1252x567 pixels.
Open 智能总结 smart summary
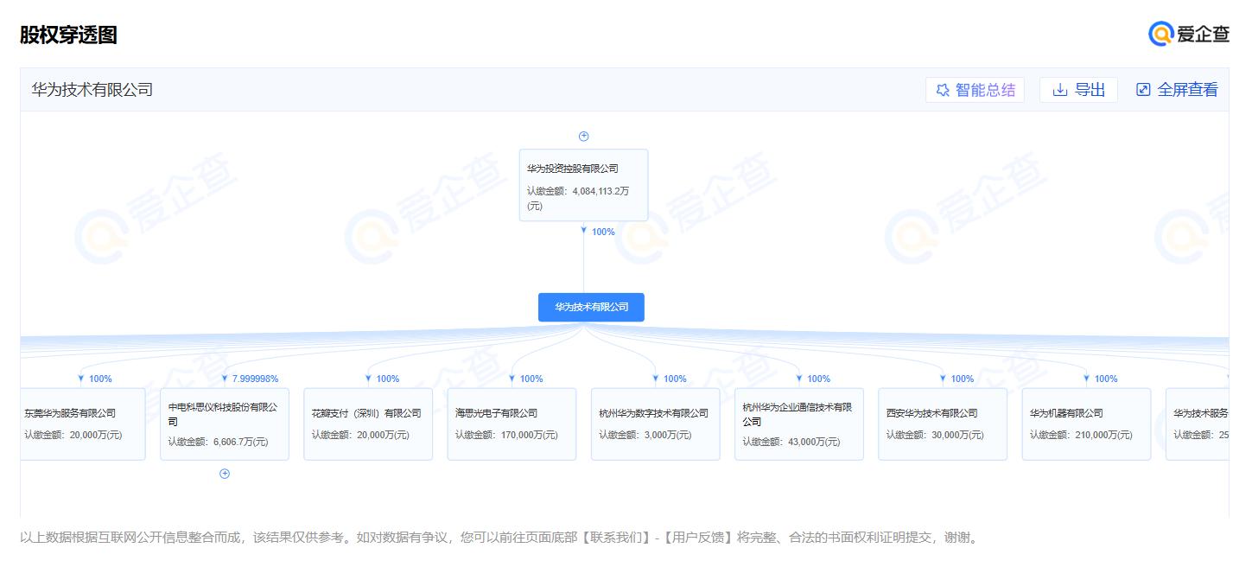975,90
